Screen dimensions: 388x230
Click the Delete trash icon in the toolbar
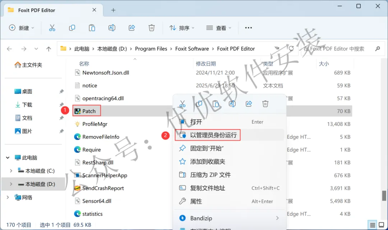pyautogui.click(x=152, y=28)
